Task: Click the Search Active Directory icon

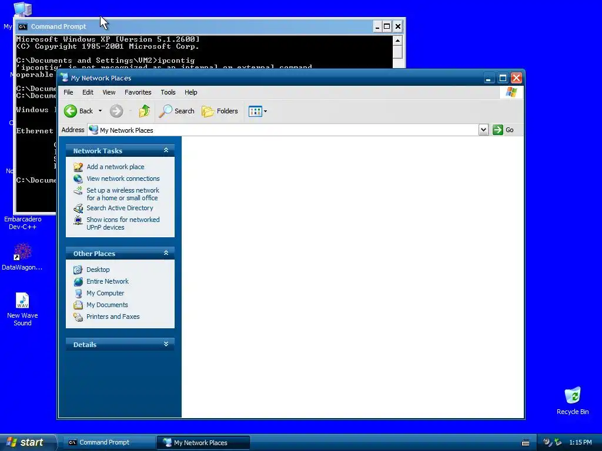Action: [78, 208]
